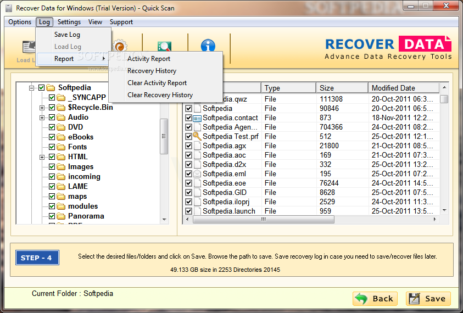Open the Support menu
The height and width of the screenshot is (313, 463).
click(x=121, y=22)
